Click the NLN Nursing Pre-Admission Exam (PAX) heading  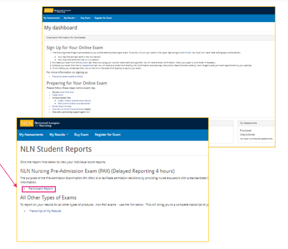pyautogui.click(x=97, y=171)
